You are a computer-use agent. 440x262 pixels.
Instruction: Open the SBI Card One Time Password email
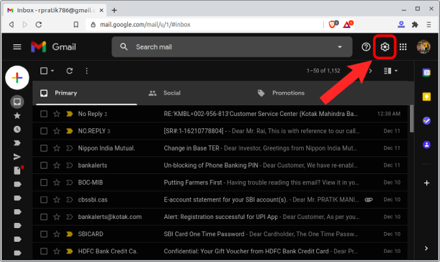click(x=220, y=234)
